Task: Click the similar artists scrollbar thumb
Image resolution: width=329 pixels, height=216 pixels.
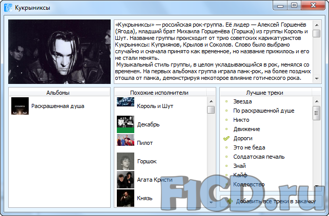Action: pos(211,110)
